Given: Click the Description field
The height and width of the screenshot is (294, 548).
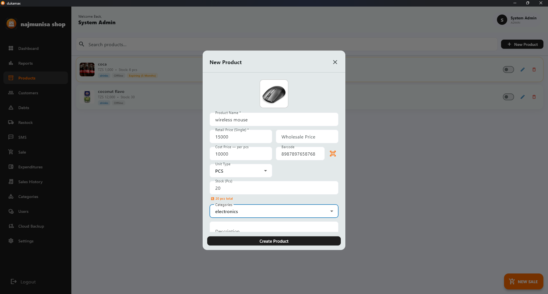Looking at the screenshot, I should point(274,227).
